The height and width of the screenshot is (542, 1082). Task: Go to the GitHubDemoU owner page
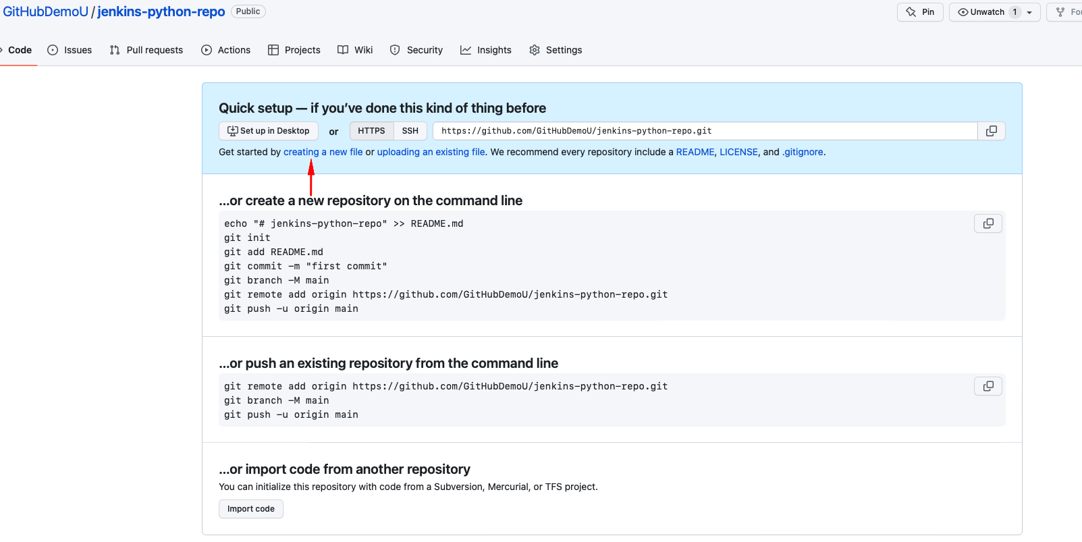pyautogui.click(x=46, y=12)
